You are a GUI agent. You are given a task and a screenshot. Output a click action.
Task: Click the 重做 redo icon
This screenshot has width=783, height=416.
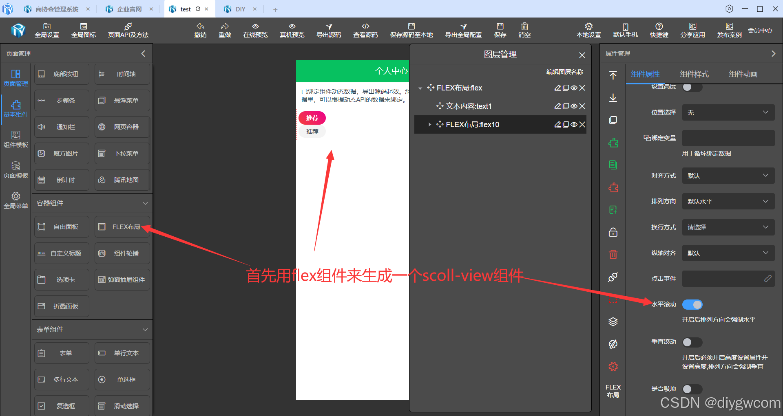tap(225, 26)
